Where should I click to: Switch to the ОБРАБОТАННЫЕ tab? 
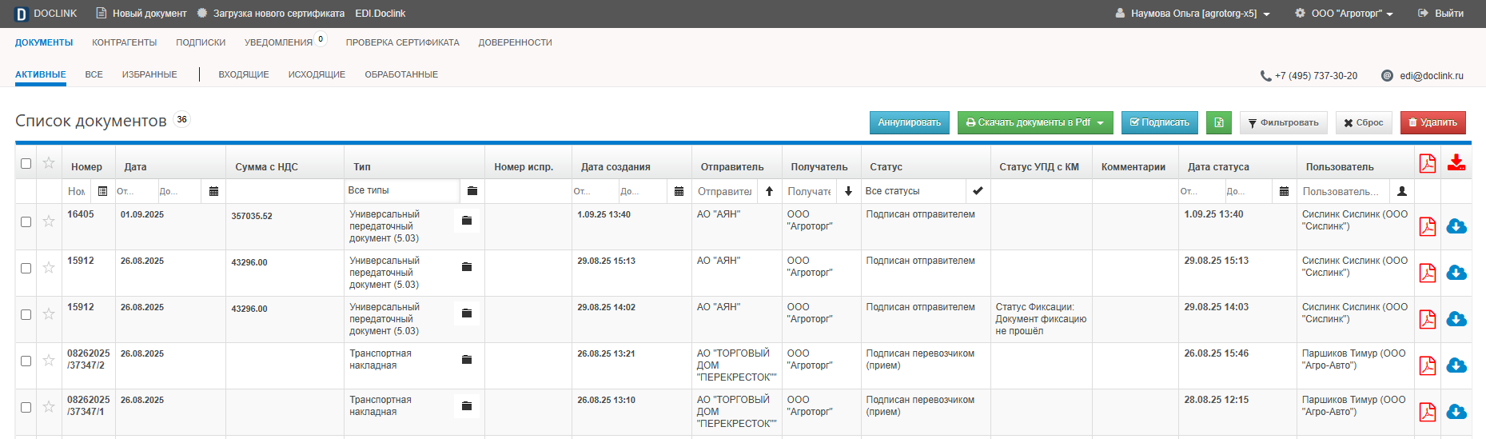click(x=401, y=74)
